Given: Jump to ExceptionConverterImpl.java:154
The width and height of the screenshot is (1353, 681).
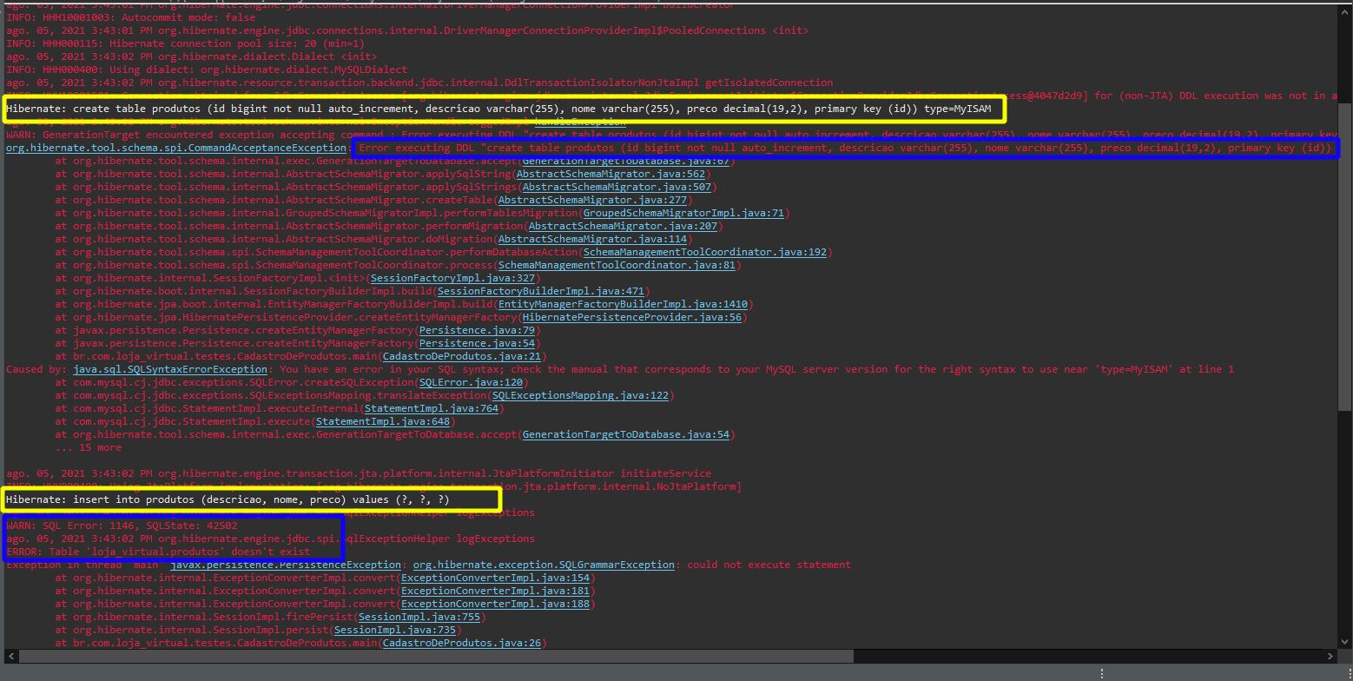Looking at the screenshot, I should coord(495,579).
